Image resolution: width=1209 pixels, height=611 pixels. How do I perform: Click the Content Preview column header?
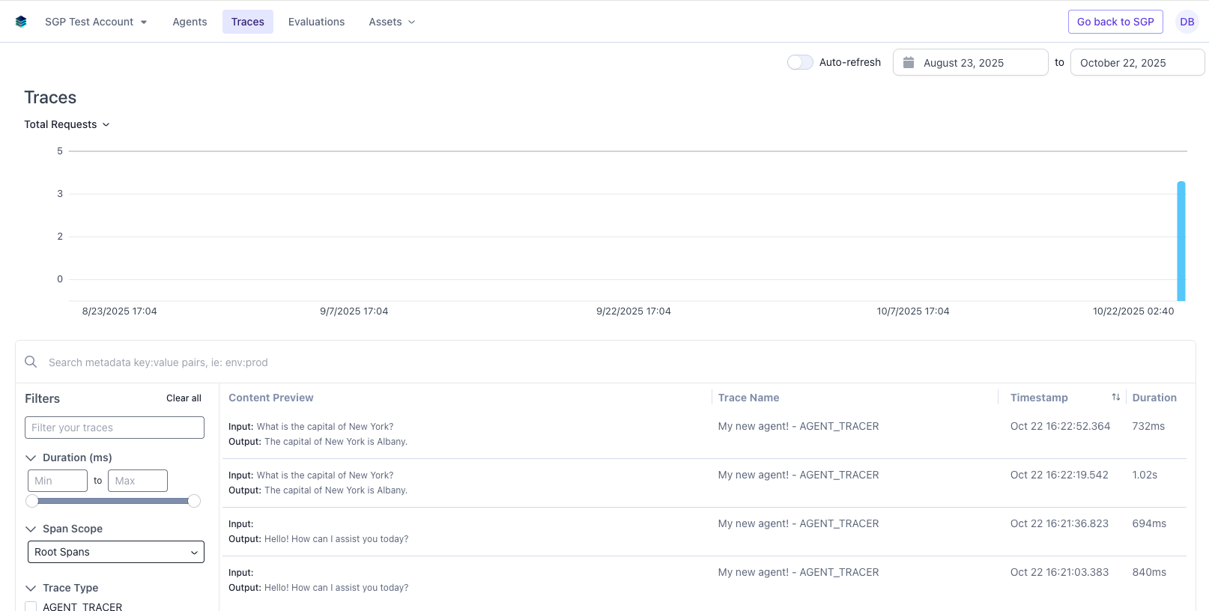pos(271,398)
